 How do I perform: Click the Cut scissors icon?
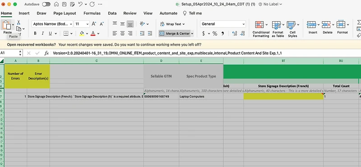(19, 23)
